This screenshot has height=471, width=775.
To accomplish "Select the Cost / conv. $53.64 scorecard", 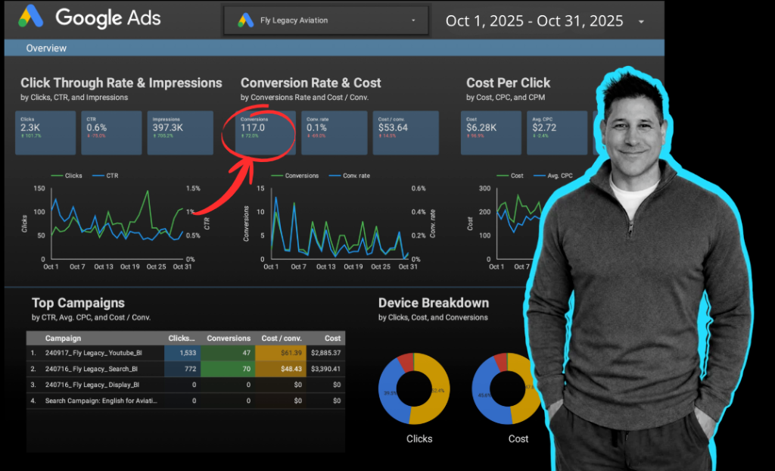I will 406,133.
